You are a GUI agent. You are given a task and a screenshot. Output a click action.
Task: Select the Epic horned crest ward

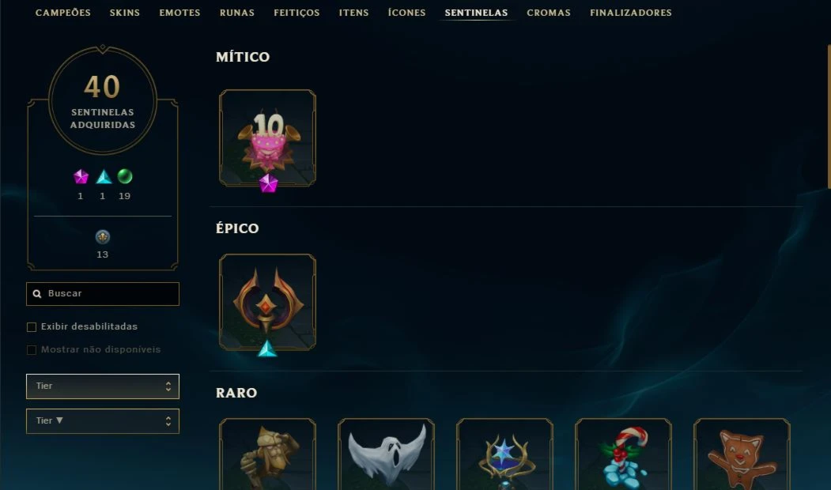tap(267, 302)
